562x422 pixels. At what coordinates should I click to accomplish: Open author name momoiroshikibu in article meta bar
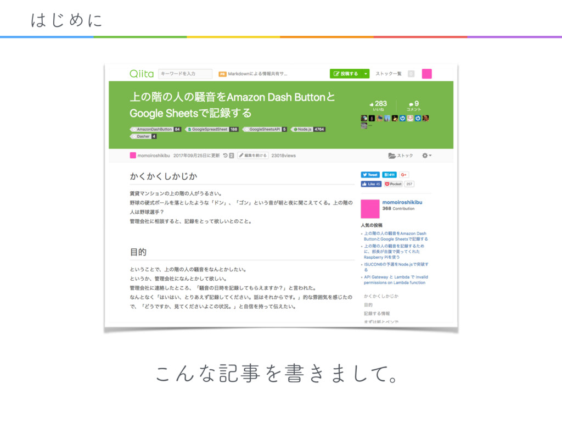pyautogui.click(x=154, y=156)
